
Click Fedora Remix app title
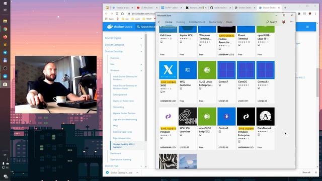[x=225, y=41]
